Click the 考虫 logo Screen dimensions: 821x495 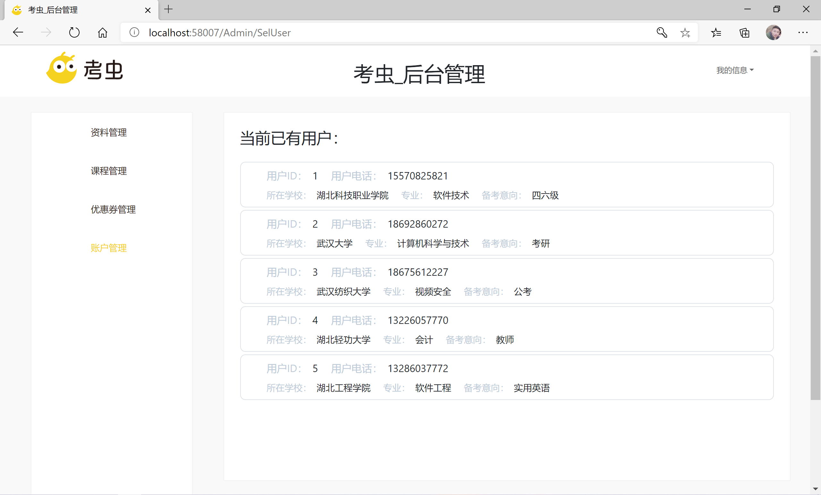pyautogui.click(x=85, y=68)
